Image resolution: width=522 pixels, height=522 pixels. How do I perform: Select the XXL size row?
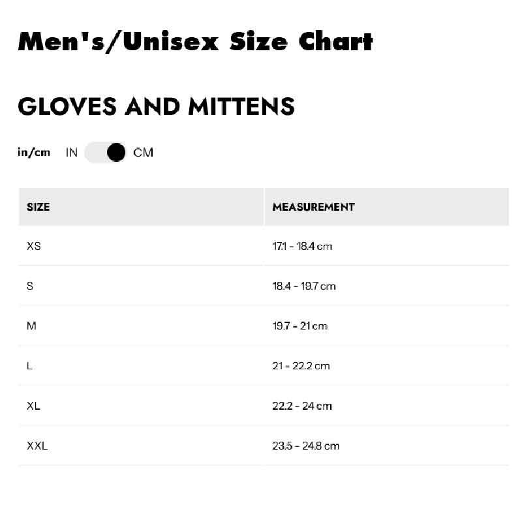tap(37, 446)
